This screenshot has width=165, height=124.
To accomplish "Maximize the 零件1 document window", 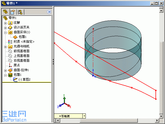I will coord(157,3).
